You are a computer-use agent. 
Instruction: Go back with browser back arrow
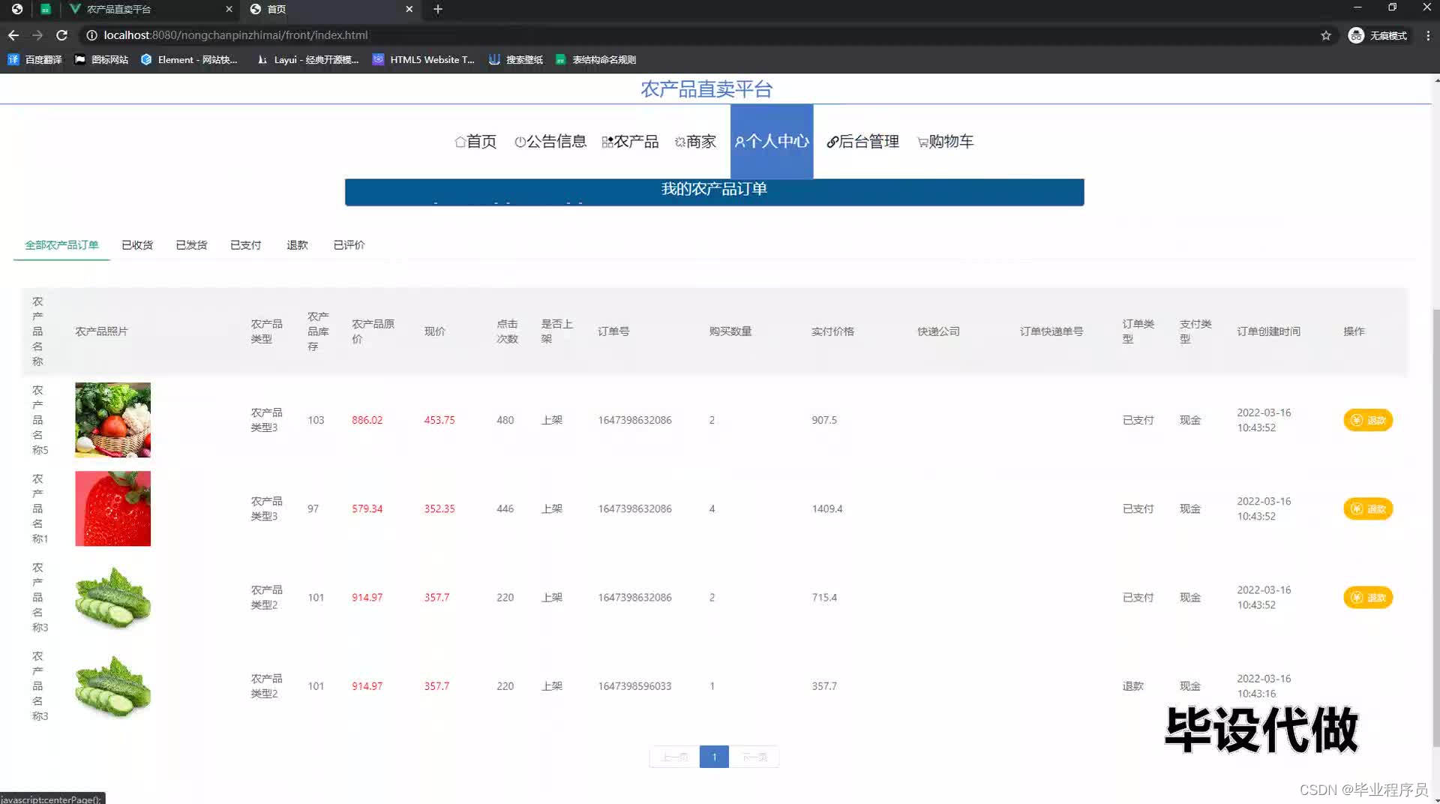click(13, 35)
